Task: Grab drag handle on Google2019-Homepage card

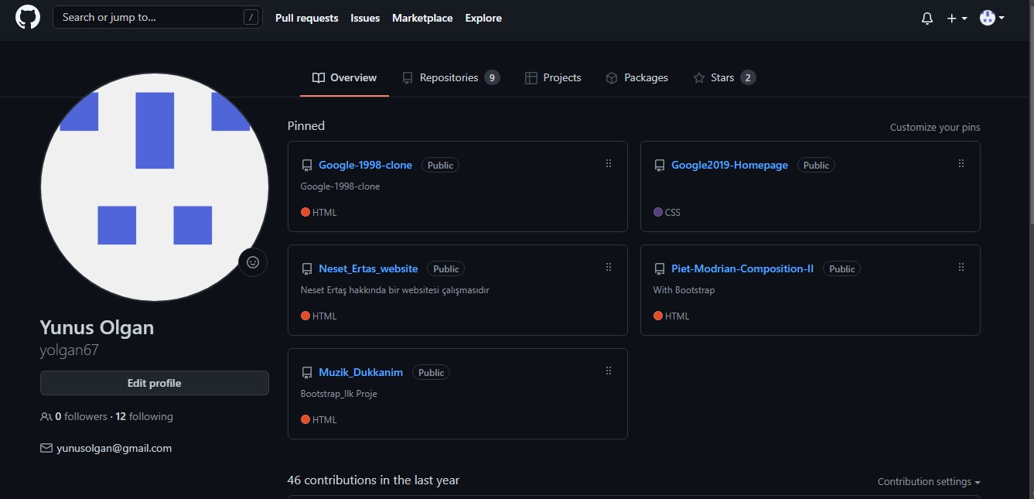Action: click(x=961, y=163)
